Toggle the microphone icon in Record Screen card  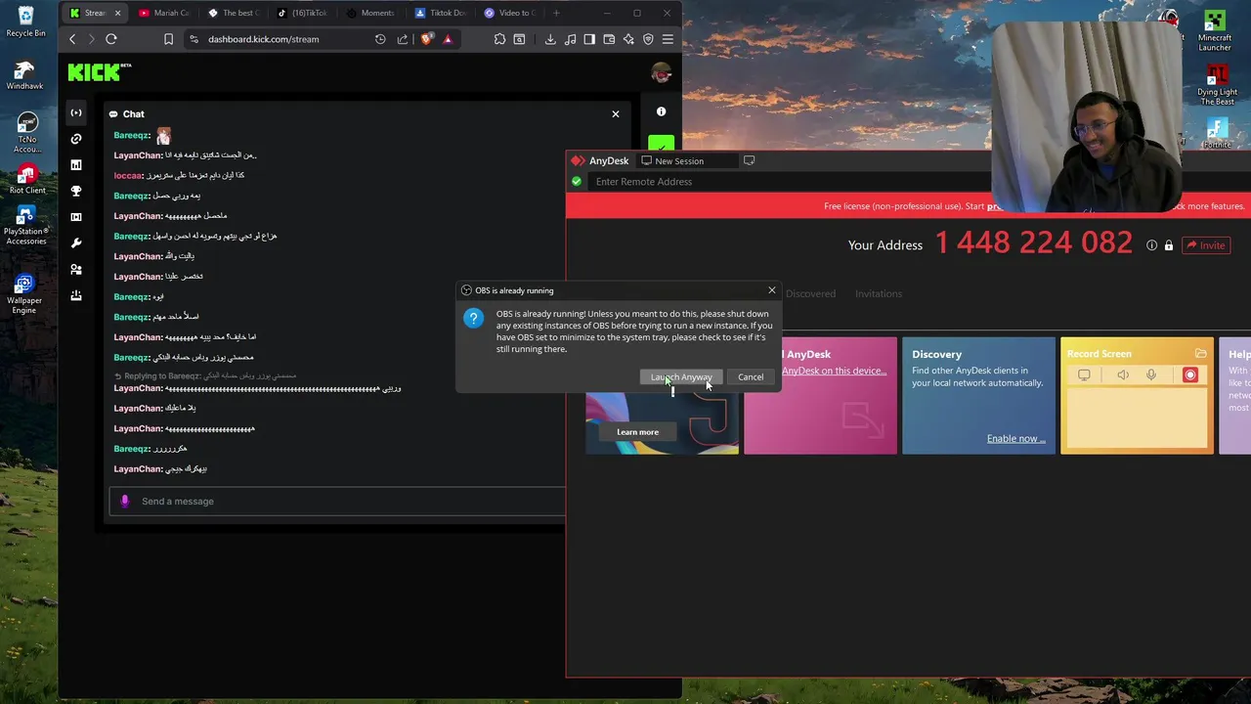(x=1151, y=375)
